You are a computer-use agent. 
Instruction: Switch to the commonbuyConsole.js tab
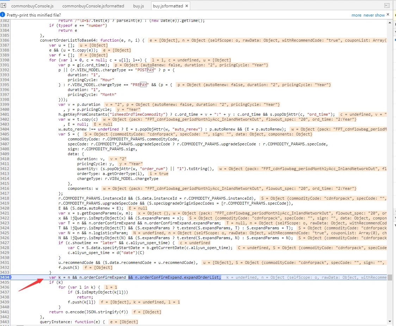(32, 6)
